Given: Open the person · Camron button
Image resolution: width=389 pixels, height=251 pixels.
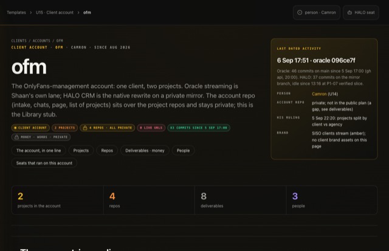Looking at the screenshot, I should [x=317, y=12].
